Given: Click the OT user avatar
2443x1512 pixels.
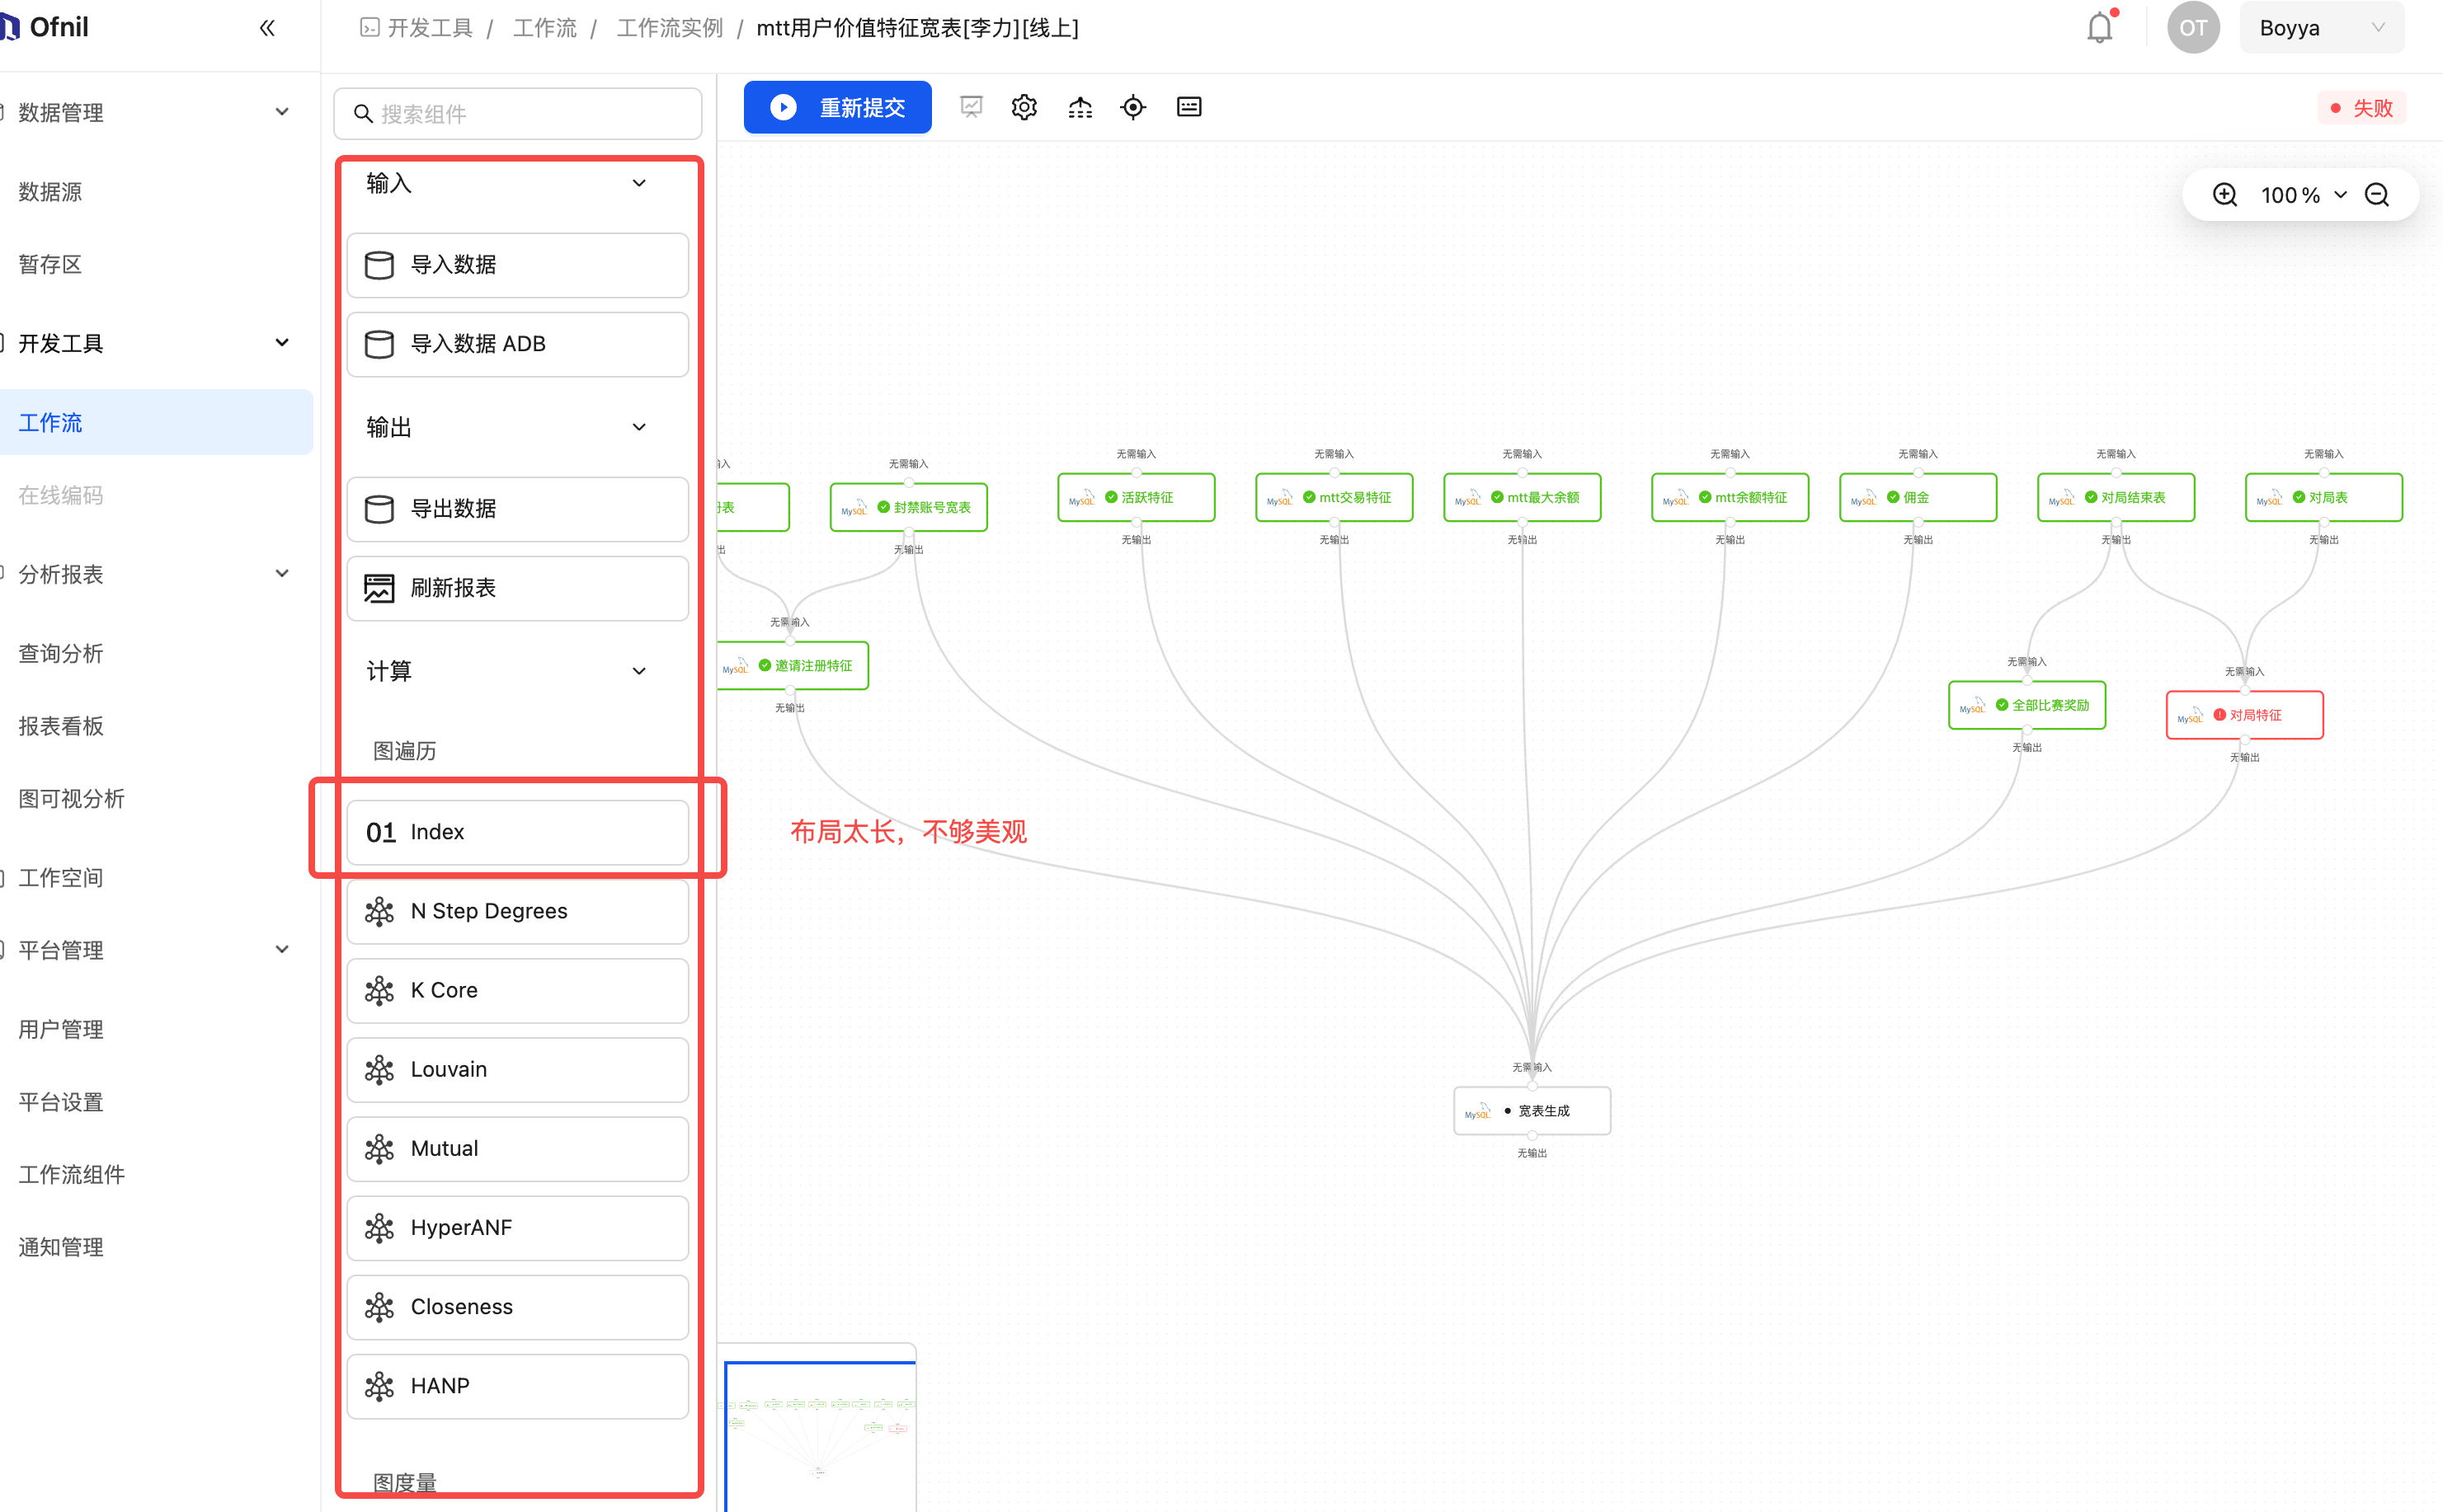Looking at the screenshot, I should click(2193, 28).
